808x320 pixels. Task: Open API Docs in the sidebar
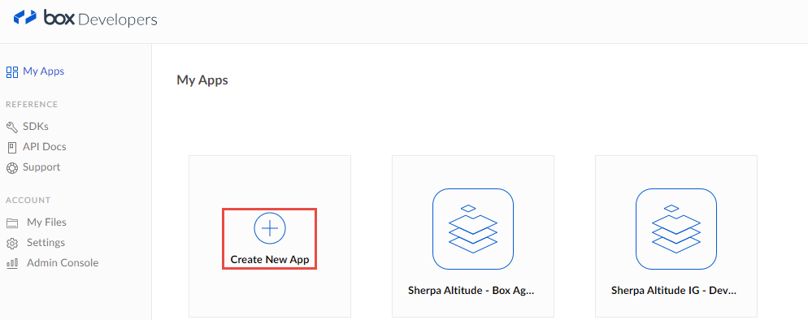point(45,147)
